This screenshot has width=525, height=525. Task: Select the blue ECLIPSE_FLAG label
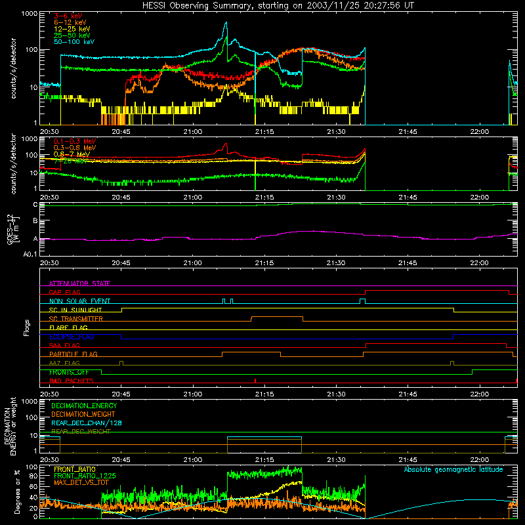[72, 337]
